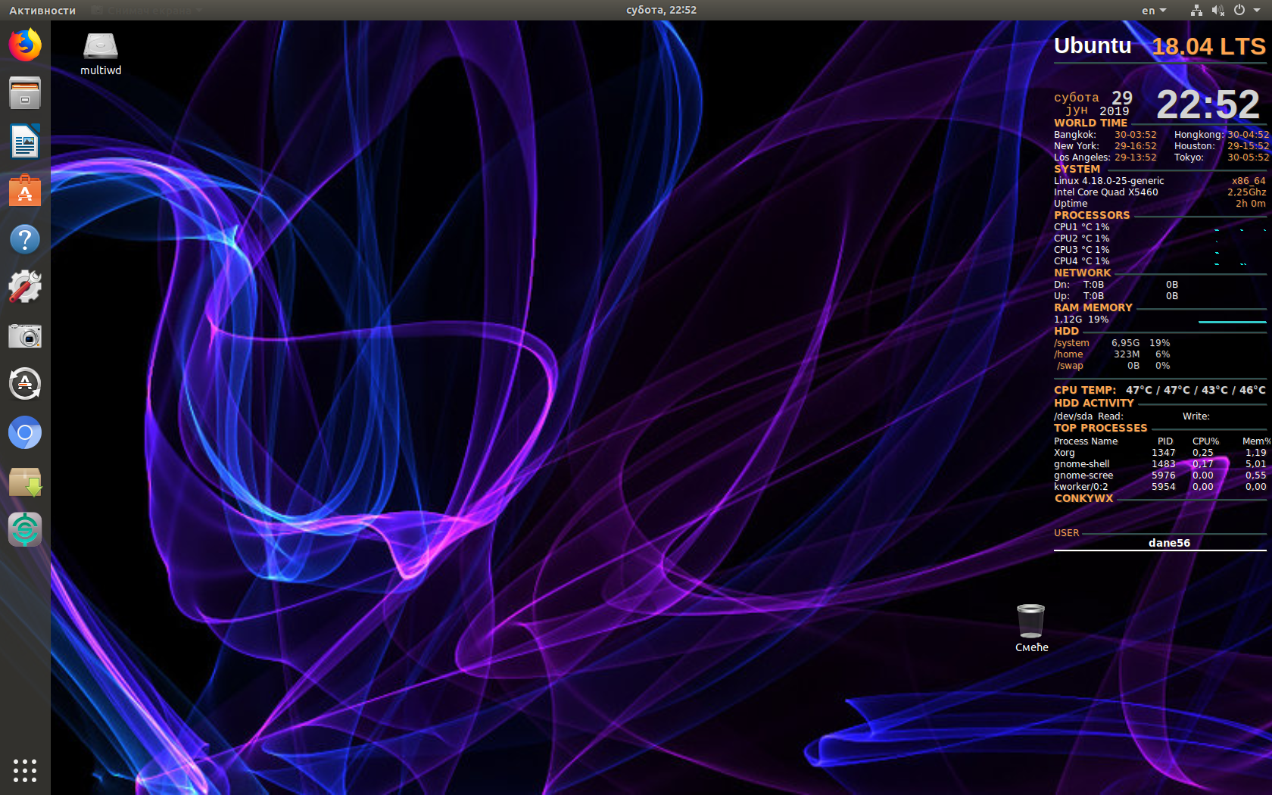
Task: Click the Xorg process row
Action: click(1160, 453)
